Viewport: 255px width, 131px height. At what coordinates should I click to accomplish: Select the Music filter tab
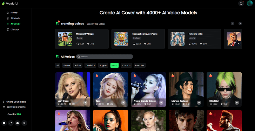tap(114, 65)
